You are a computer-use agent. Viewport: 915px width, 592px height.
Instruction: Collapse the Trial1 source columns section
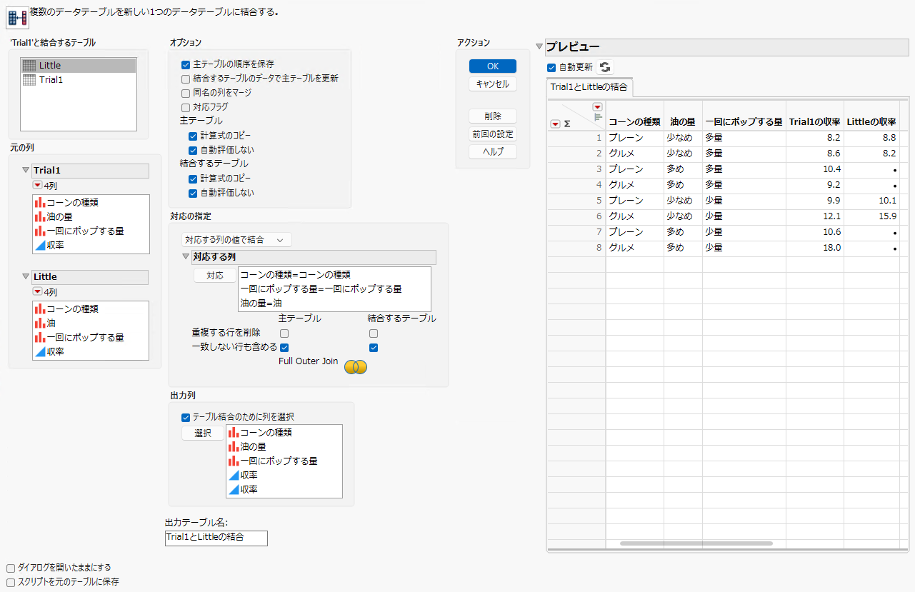[26, 171]
